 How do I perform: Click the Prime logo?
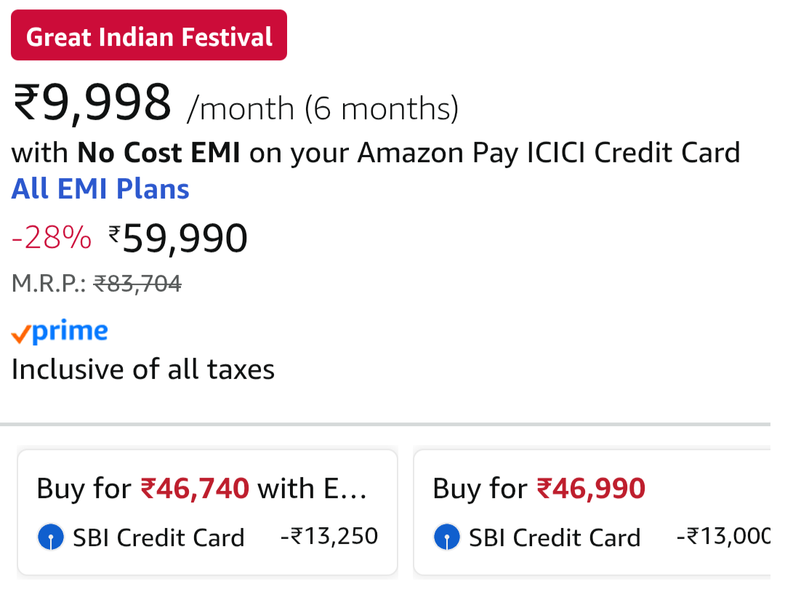pyautogui.click(x=60, y=332)
